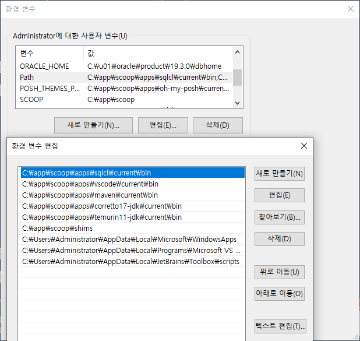
Task: Click the 변수 column header
Action: (50, 54)
